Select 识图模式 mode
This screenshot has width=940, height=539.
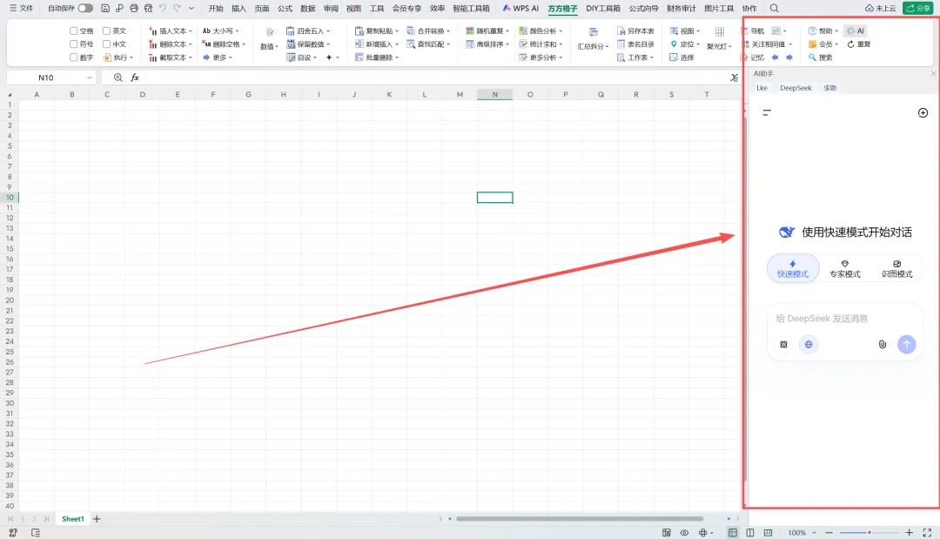tap(896, 268)
